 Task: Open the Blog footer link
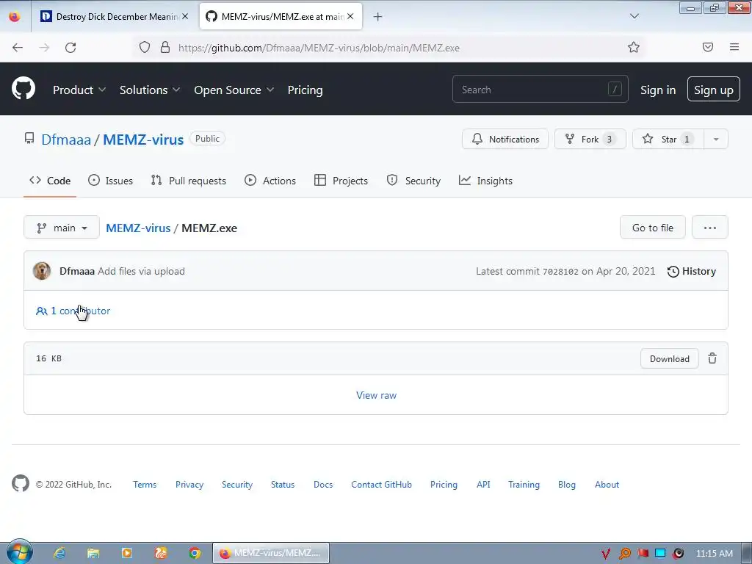click(567, 485)
